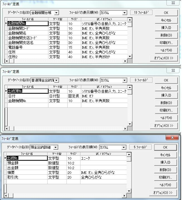The image size is (182, 200).
Task: Click OK in the 預金出納詳細 dialog
Action: pos(165,147)
